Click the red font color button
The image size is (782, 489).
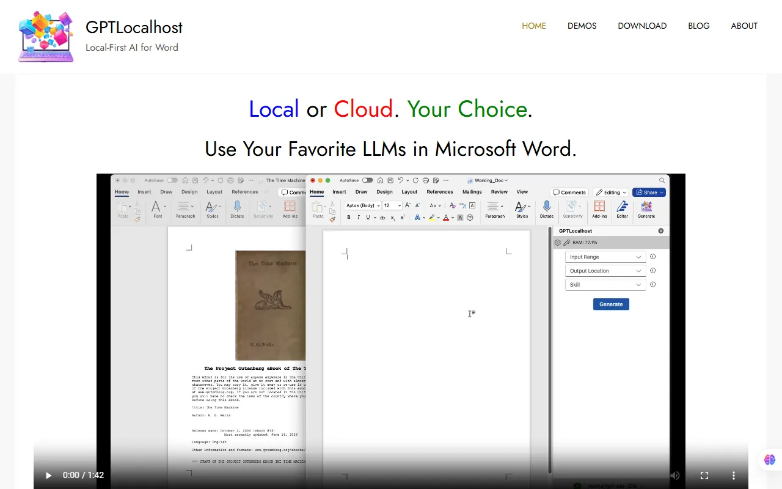[446, 218]
